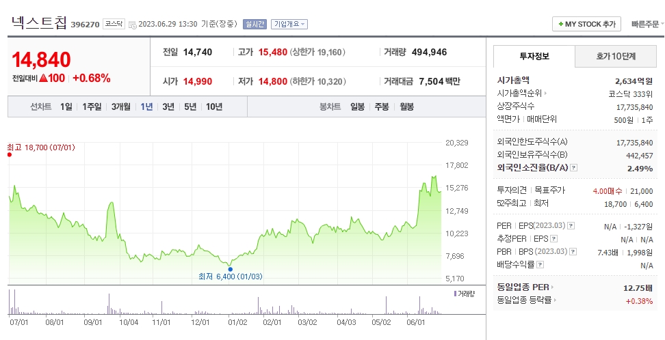Select the 3년 line chart period
Viewport: 665px width, 340px height.
pyautogui.click(x=168, y=107)
